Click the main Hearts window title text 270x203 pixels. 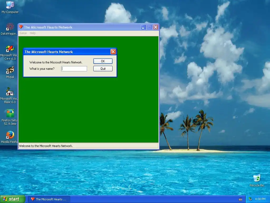(x=48, y=27)
